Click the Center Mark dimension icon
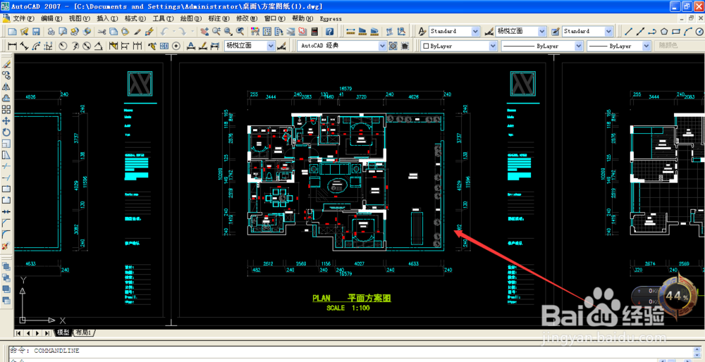Image resolution: width=705 pixels, height=362 pixels. pos(176,46)
